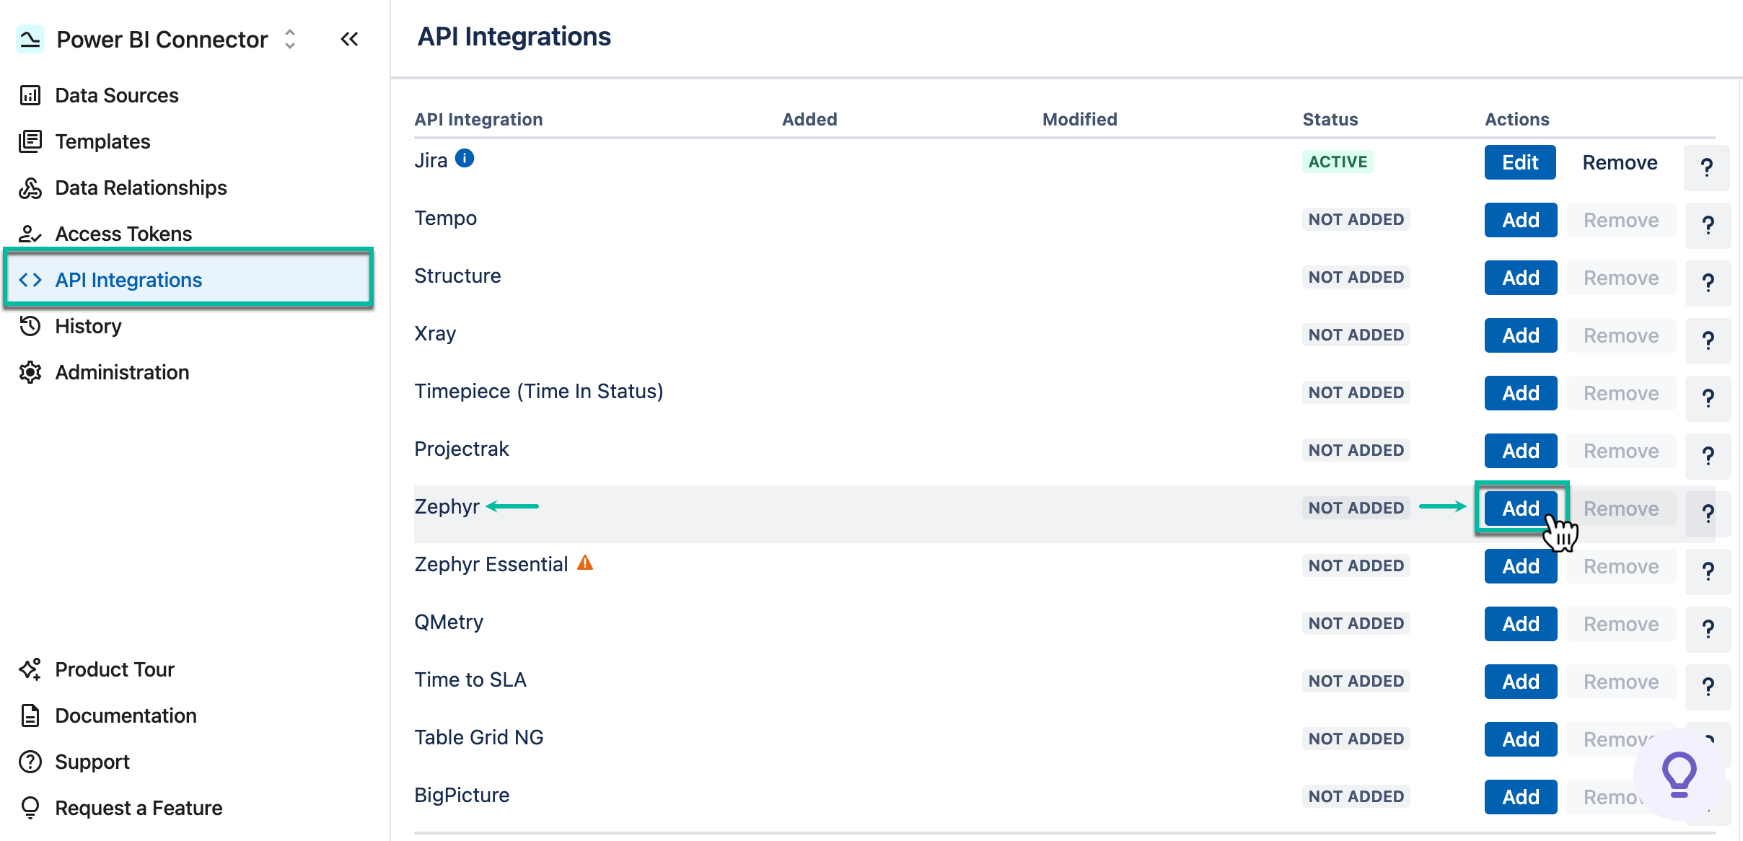
Task: Open Data Relationships via its icon
Action: [x=30, y=188]
